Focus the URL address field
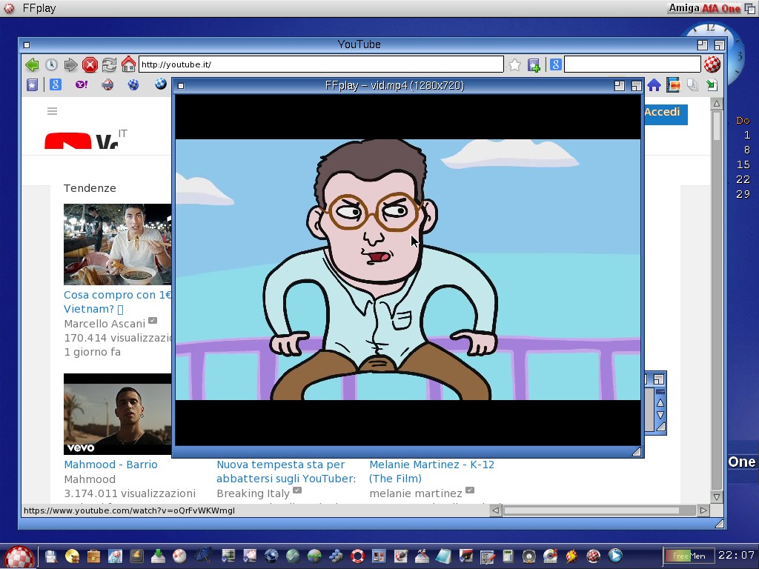The height and width of the screenshot is (569, 759). 320,64
